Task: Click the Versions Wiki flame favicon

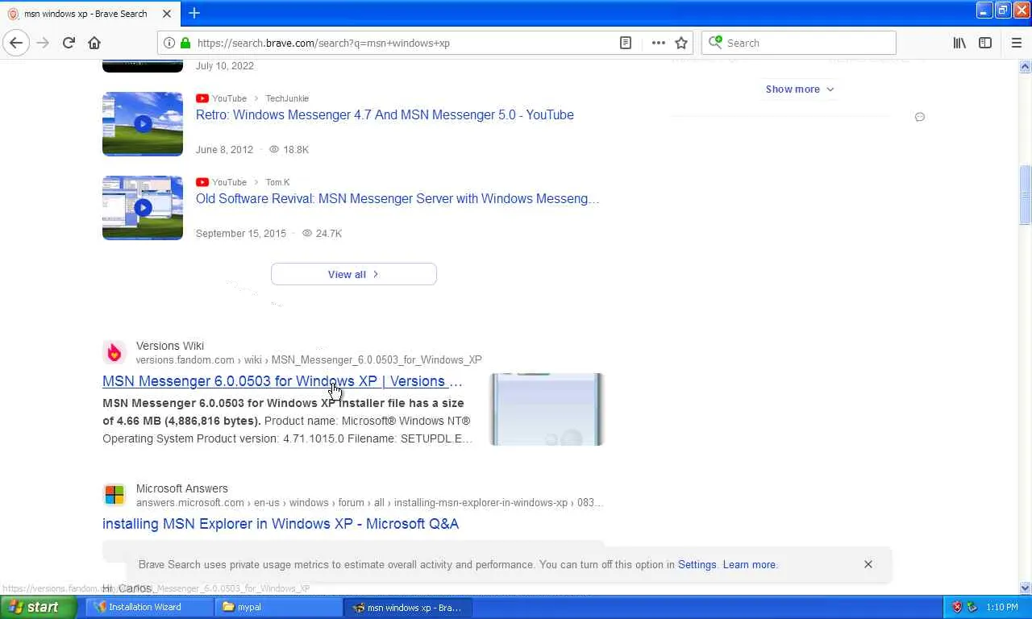Action: [x=114, y=352]
